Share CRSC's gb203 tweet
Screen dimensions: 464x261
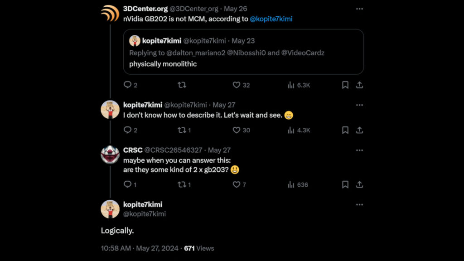[x=359, y=184]
